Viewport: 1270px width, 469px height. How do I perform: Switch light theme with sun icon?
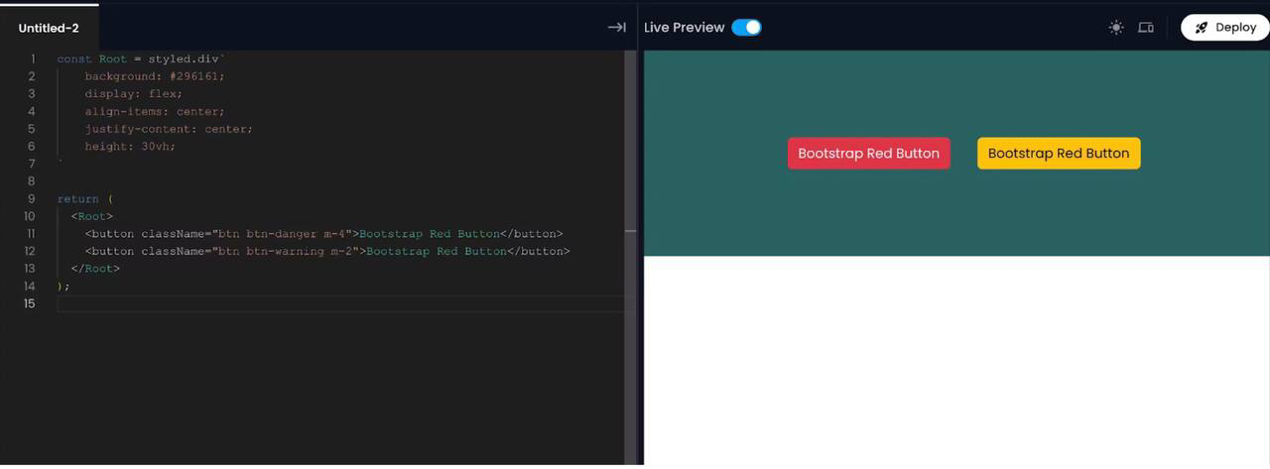(1116, 28)
